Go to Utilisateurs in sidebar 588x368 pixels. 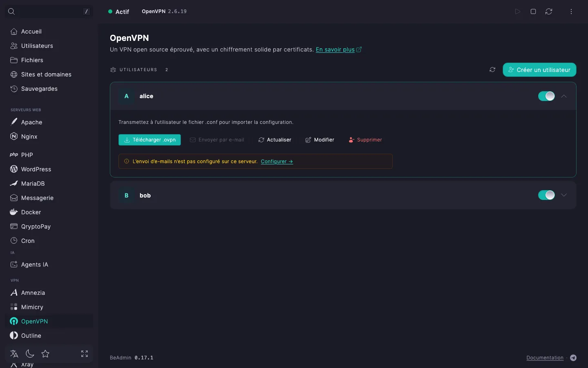coord(49,46)
